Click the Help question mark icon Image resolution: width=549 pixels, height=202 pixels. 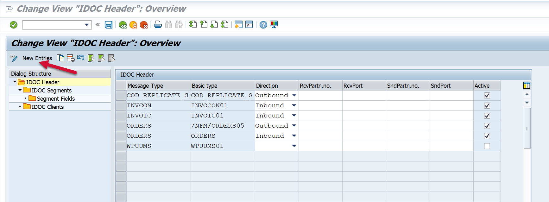tap(263, 25)
